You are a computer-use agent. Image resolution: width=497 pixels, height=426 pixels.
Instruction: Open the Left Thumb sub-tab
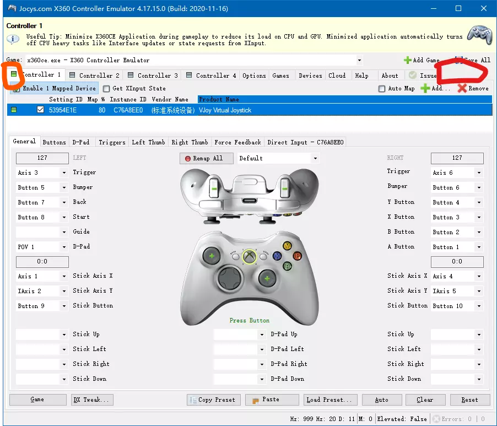click(x=148, y=142)
